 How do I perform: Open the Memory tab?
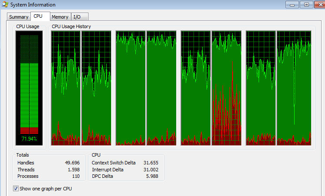pos(60,17)
